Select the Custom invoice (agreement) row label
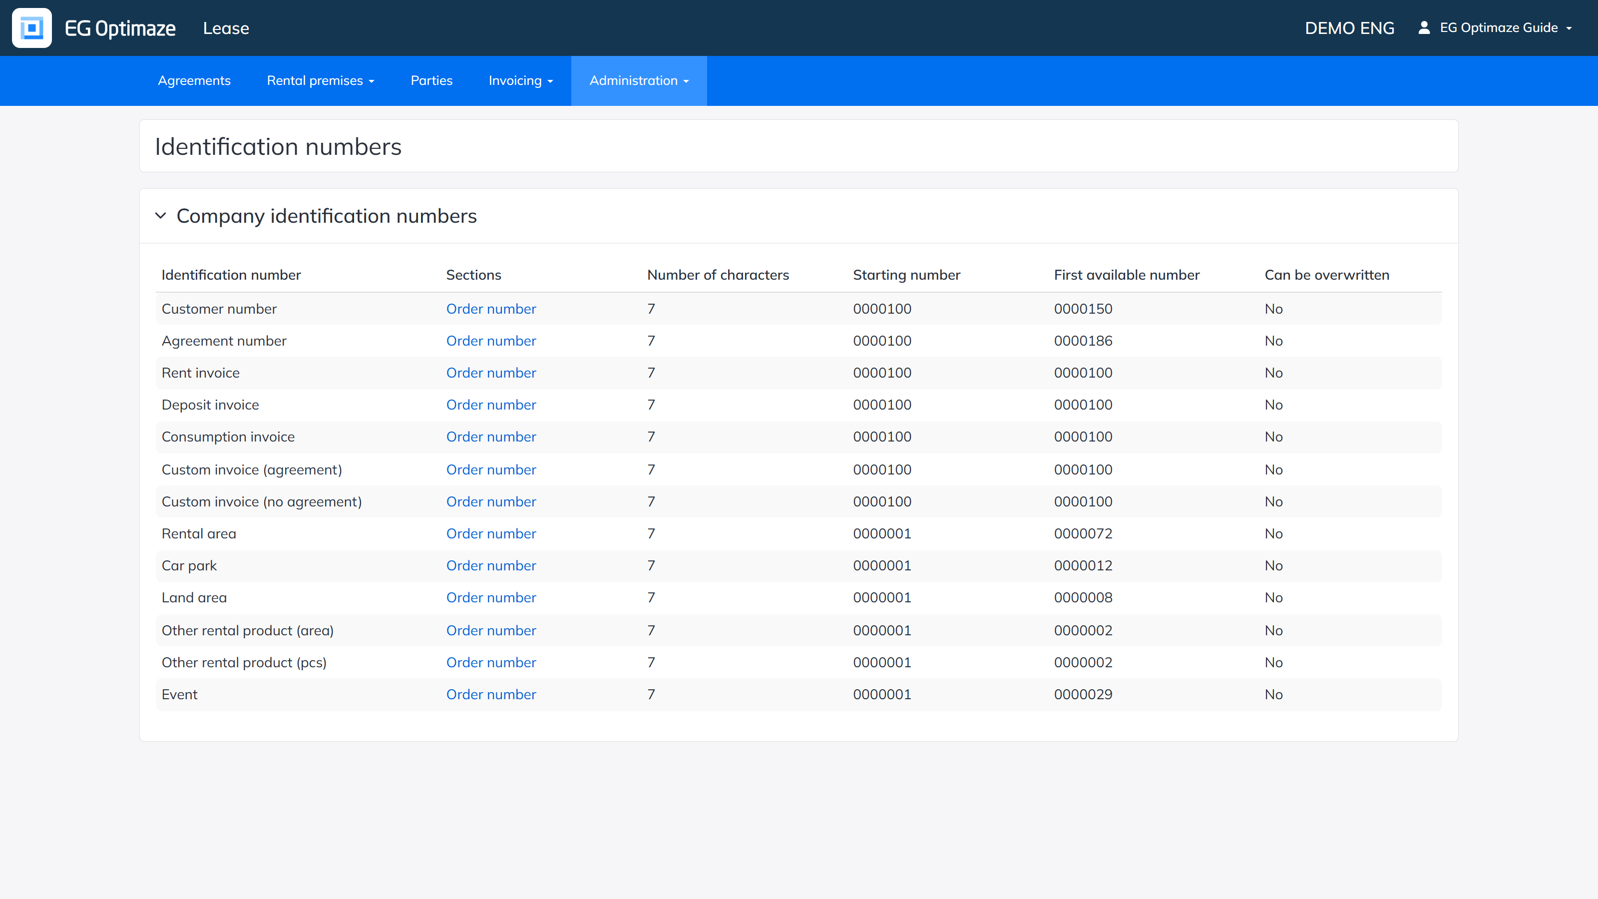The width and height of the screenshot is (1598, 899). (252, 469)
